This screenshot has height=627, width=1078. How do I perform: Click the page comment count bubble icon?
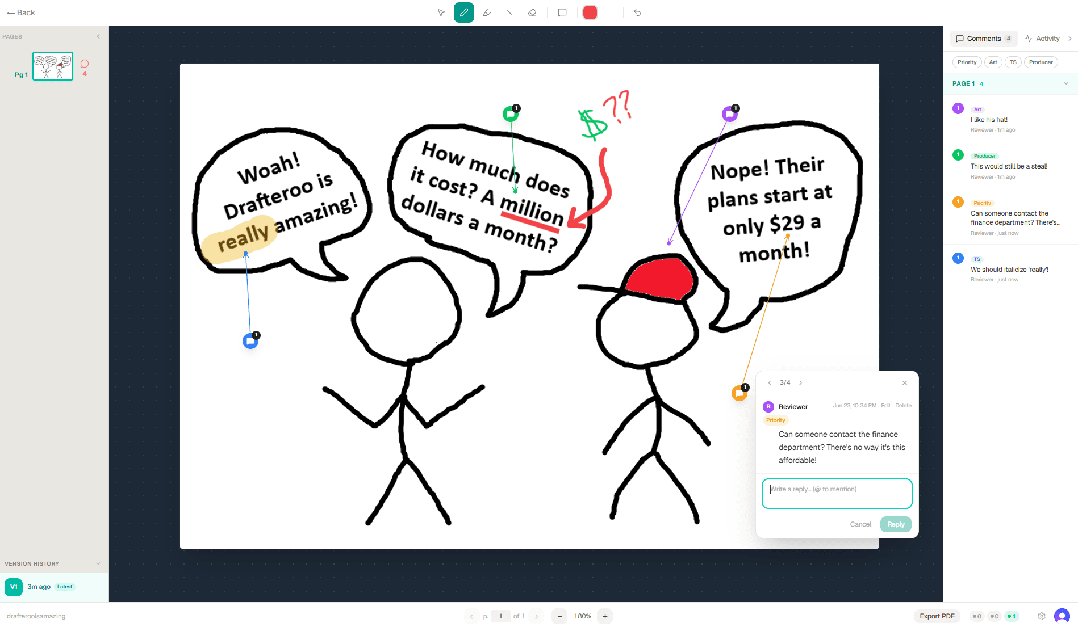coord(85,64)
